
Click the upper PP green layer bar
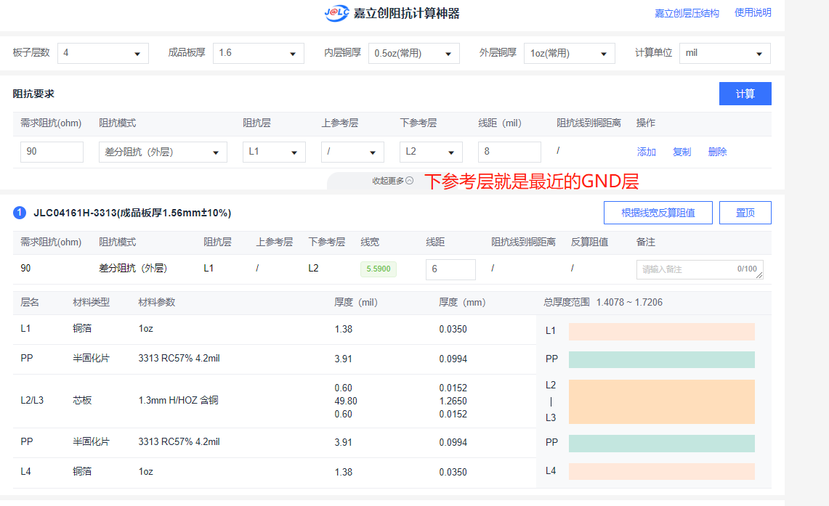click(x=661, y=359)
